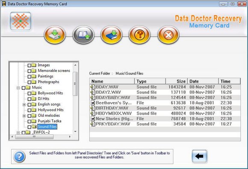The height and width of the screenshot is (169, 248).
Task: Tick the _EWFOL~2 folder checkbox
Action: tap(24, 133)
